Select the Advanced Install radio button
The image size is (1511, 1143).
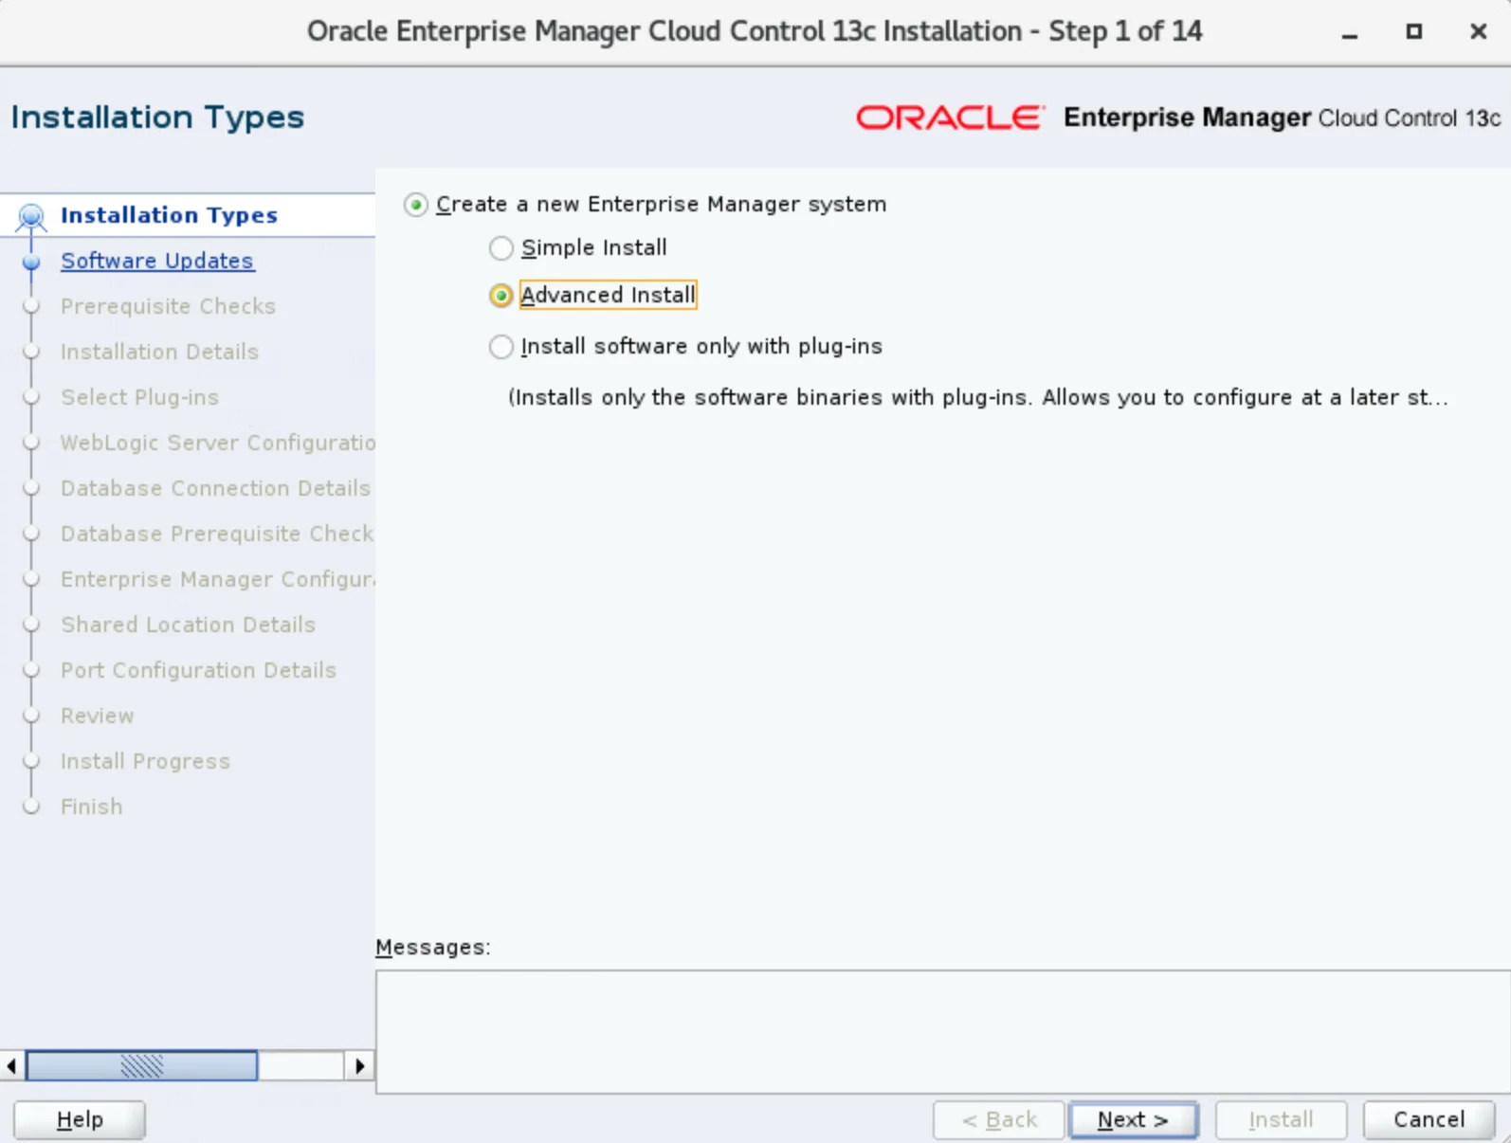pyautogui.click(x=501, y=296)
